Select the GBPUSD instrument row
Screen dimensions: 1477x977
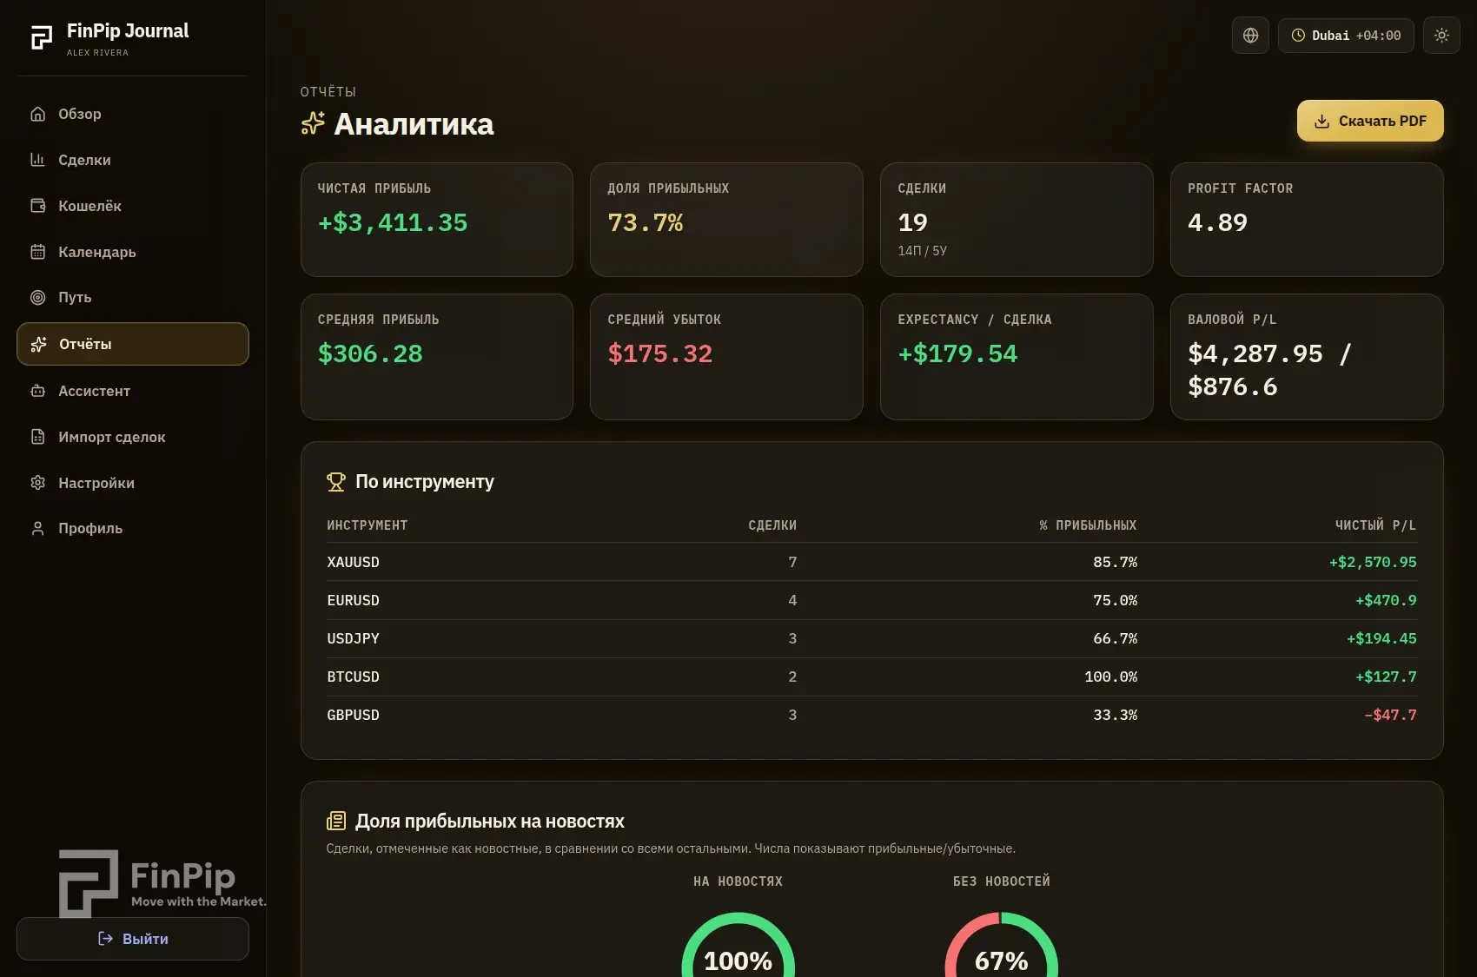(x=871, y=715)
